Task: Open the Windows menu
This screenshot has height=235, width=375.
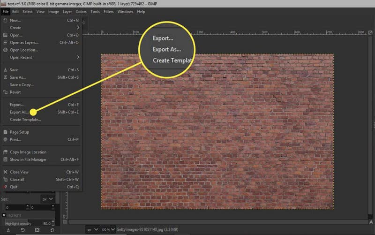Action: (x=125, y=11)
